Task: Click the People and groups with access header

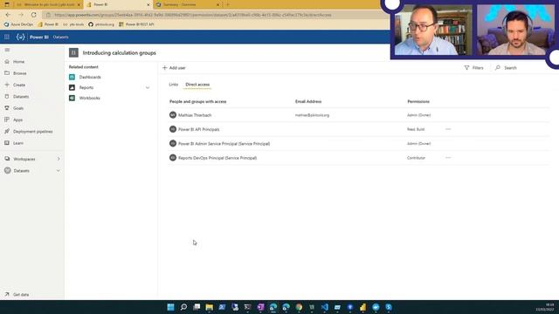Action: point(198,101)
